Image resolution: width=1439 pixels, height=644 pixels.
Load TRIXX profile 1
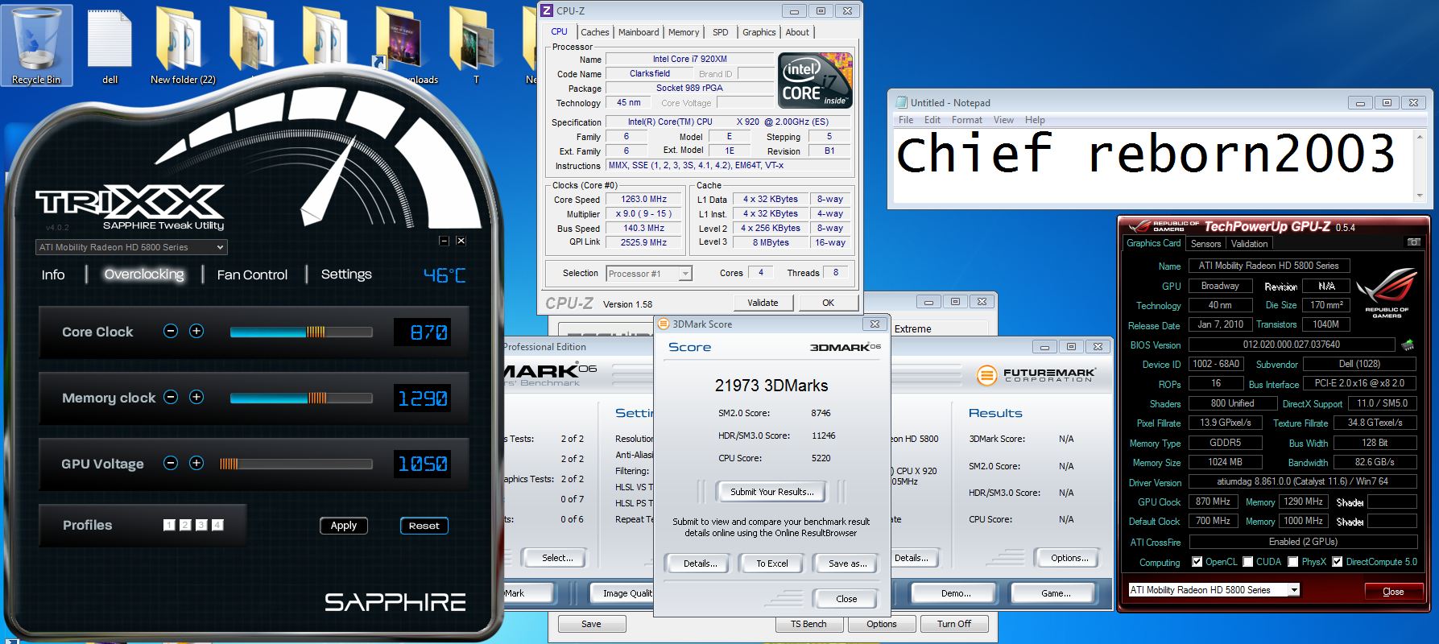pos(169,525)
